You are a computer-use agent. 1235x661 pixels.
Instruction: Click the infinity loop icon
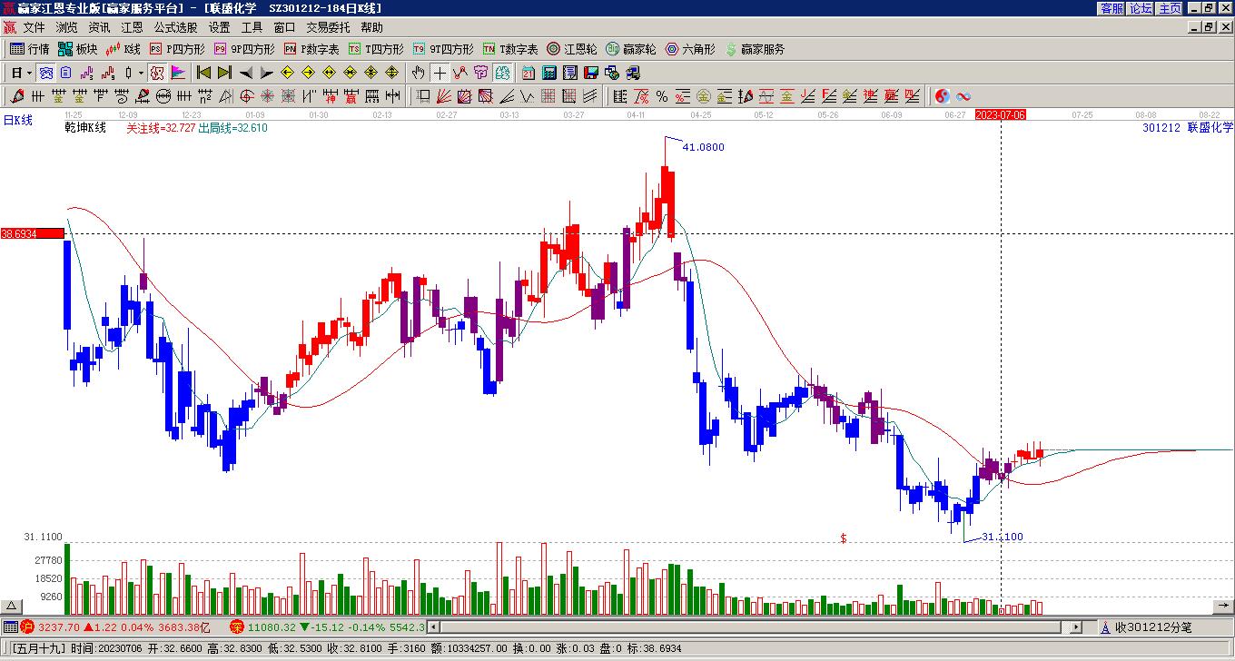tap(963, 96)
